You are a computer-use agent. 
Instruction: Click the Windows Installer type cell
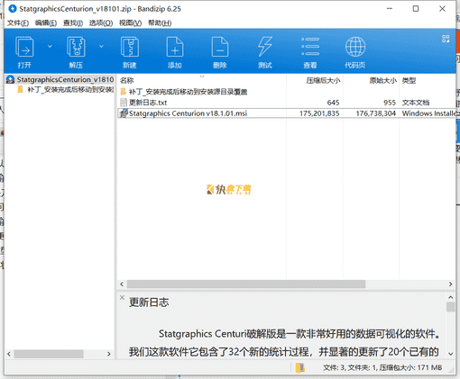pyautogui.click(x=428, y=113)
